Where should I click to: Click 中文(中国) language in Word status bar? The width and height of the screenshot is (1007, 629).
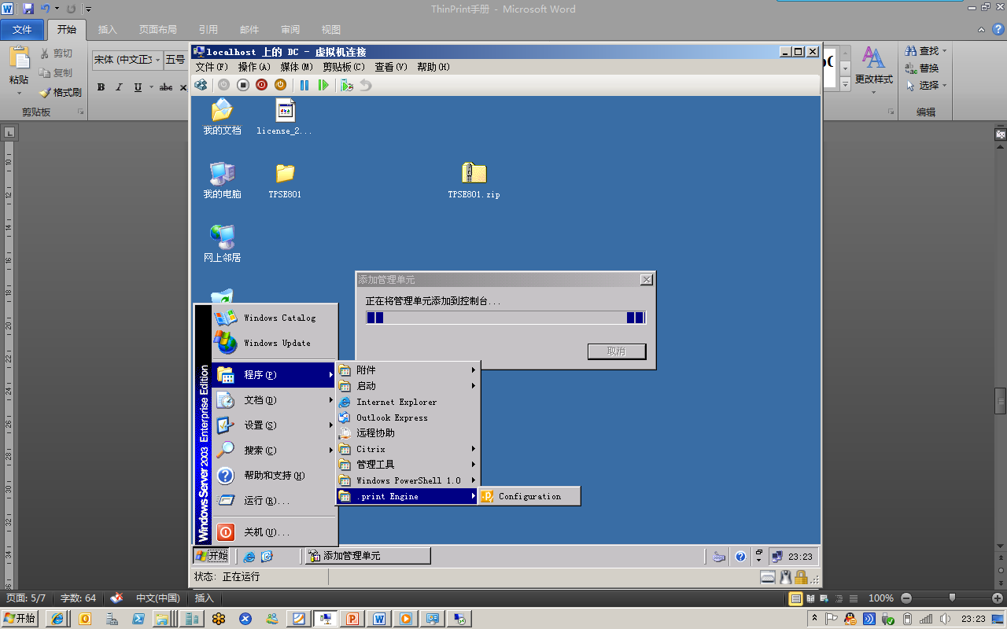tap(157, 598)
